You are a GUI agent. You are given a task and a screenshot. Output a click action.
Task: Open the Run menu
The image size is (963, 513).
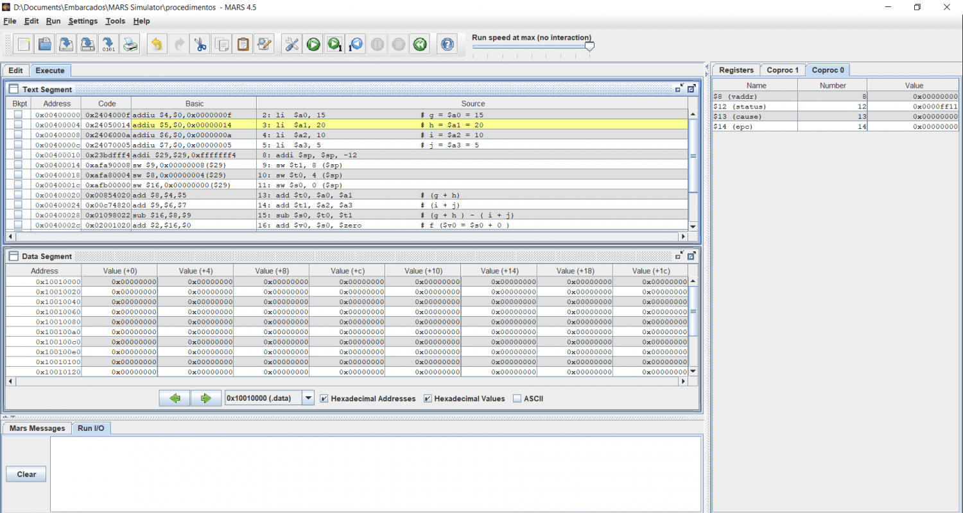[x=53, y=21]
